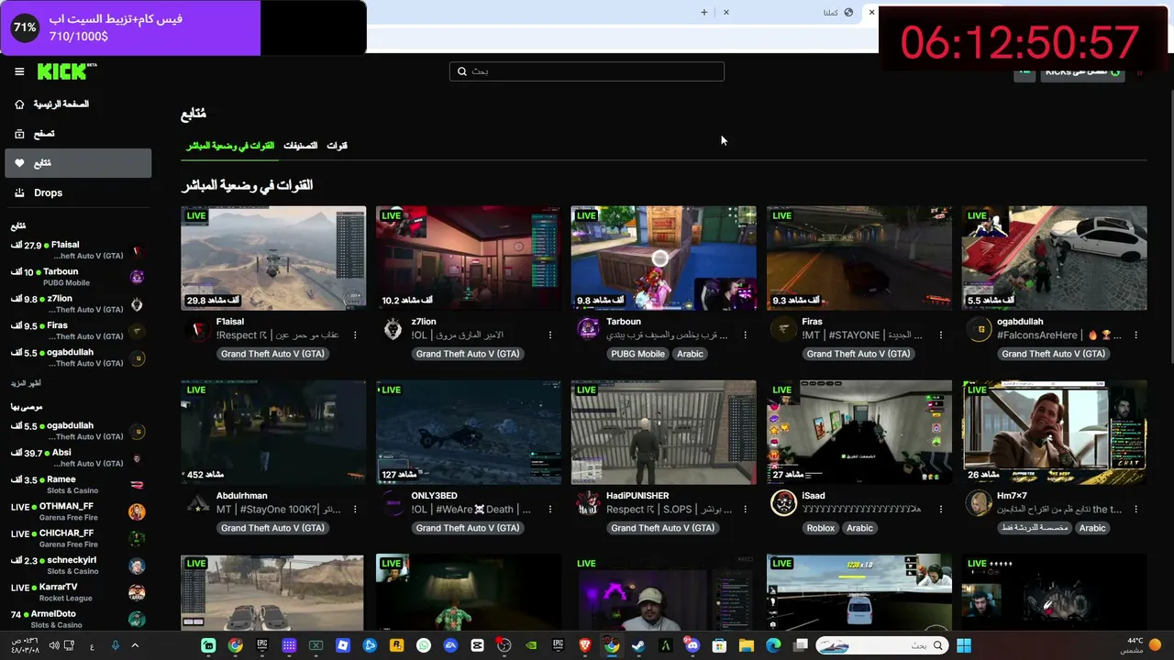
Task: Open Firas's live stream thumbnail
Action: coord(859,258)
